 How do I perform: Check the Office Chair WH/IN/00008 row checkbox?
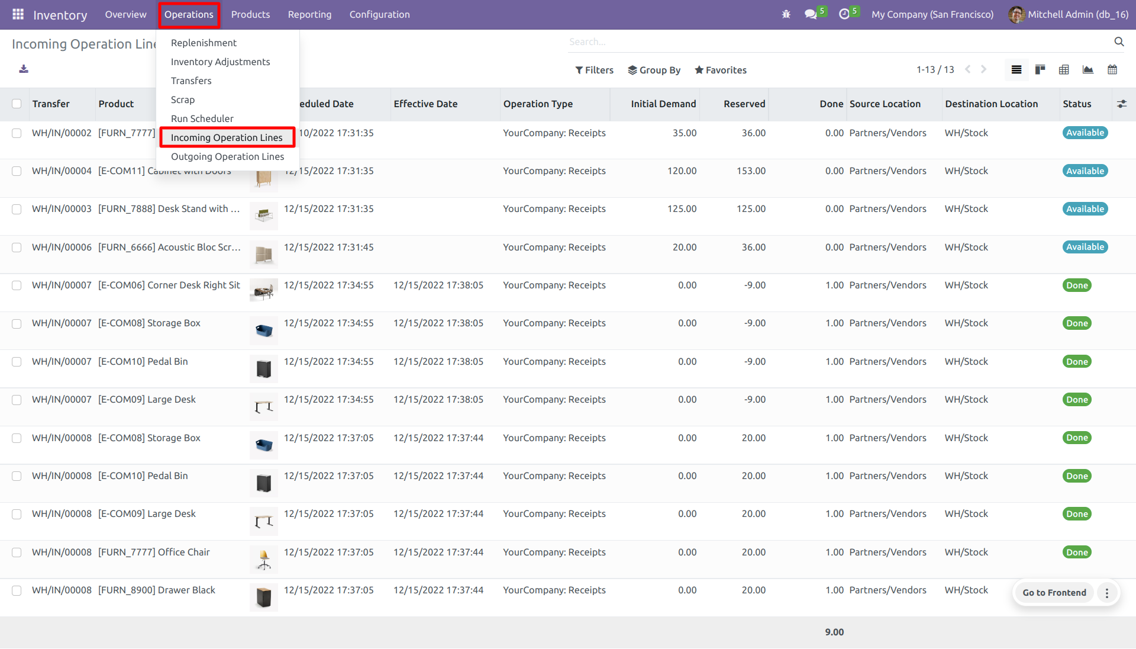tap(17, 552)
